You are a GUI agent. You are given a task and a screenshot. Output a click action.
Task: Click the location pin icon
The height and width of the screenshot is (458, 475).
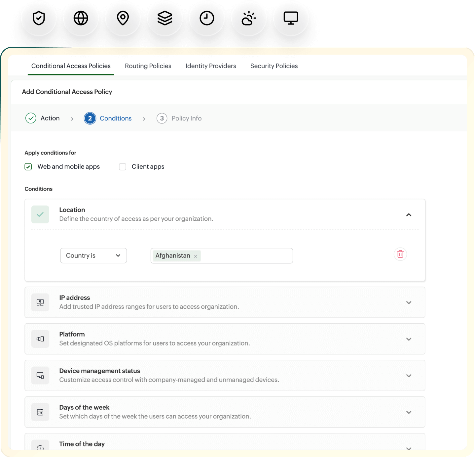(123, 18)
